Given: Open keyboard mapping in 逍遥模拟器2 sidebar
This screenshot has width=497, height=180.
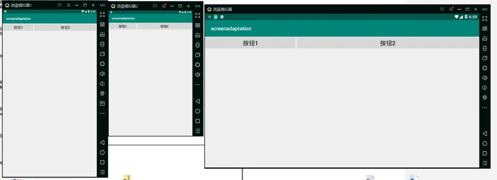Looking at the screenshot, I should pyautogui.click(x=198, y=25).
